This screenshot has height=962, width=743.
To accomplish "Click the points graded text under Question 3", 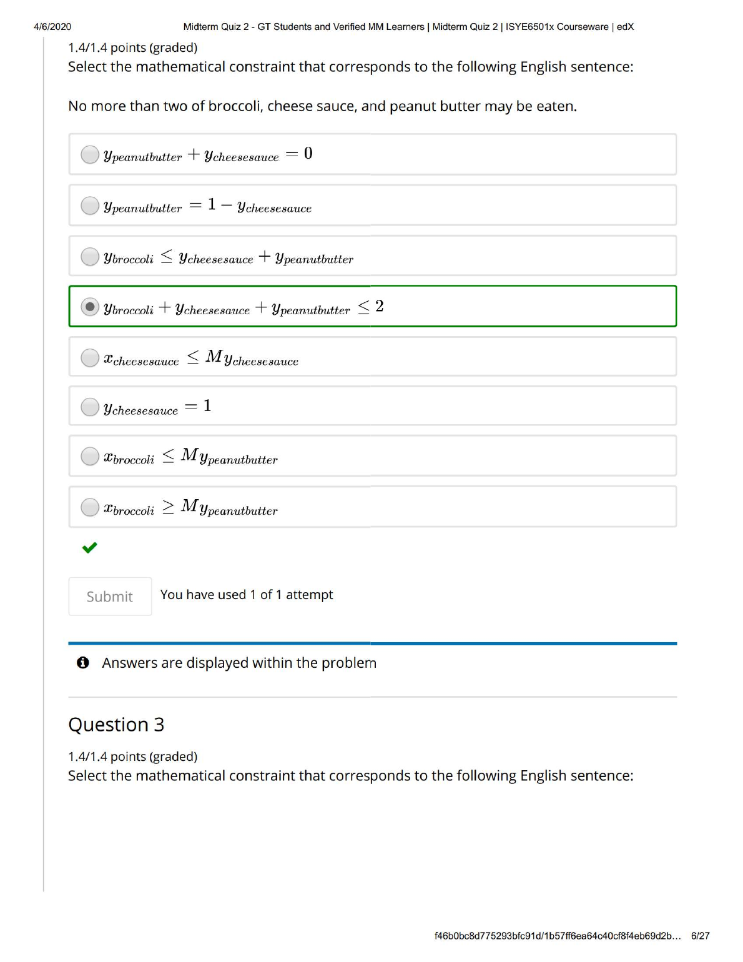I will coord(132,756).
